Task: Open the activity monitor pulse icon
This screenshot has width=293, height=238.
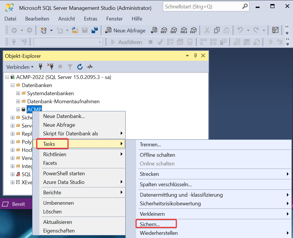Action: point(90,67)
